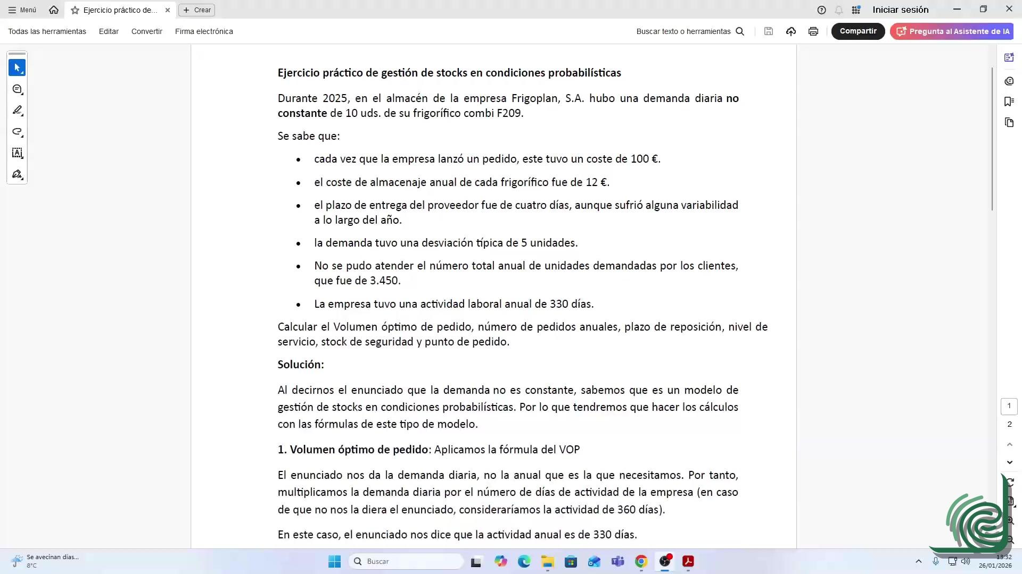This screenshot has width=1022, height=574.
Task: Select the highlighter pen tool
Action: (x=17, y=111)
